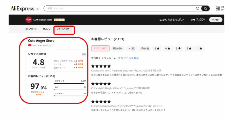Viewport: 225px width, 119px height.
Task: Open the hamburger menu beside AliExpress logo
Action: pos(37,9)
